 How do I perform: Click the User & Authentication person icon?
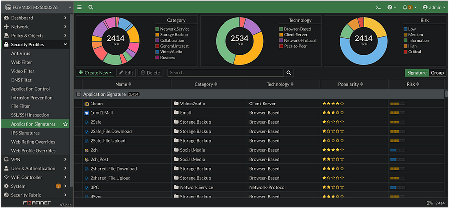6,168
